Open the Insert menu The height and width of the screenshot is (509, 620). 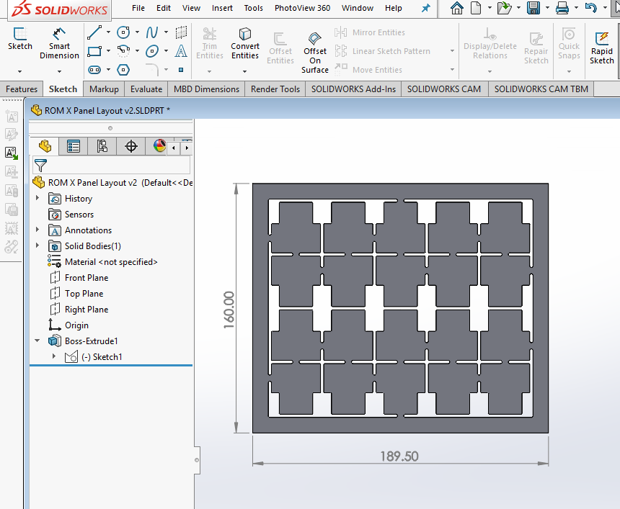pos(222,8)
